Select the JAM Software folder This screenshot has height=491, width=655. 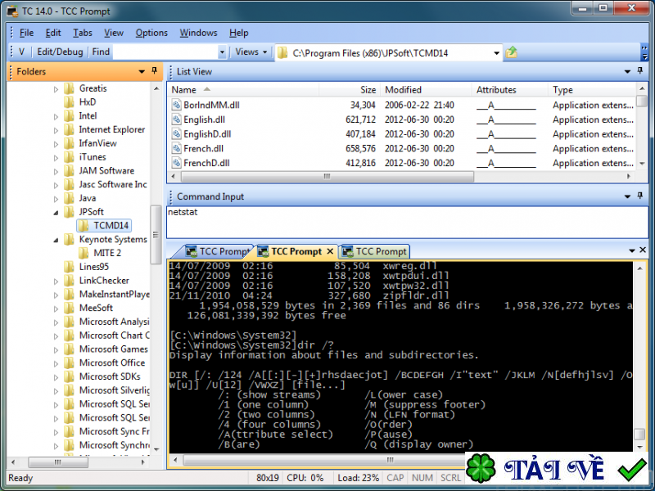pos(106,171)
